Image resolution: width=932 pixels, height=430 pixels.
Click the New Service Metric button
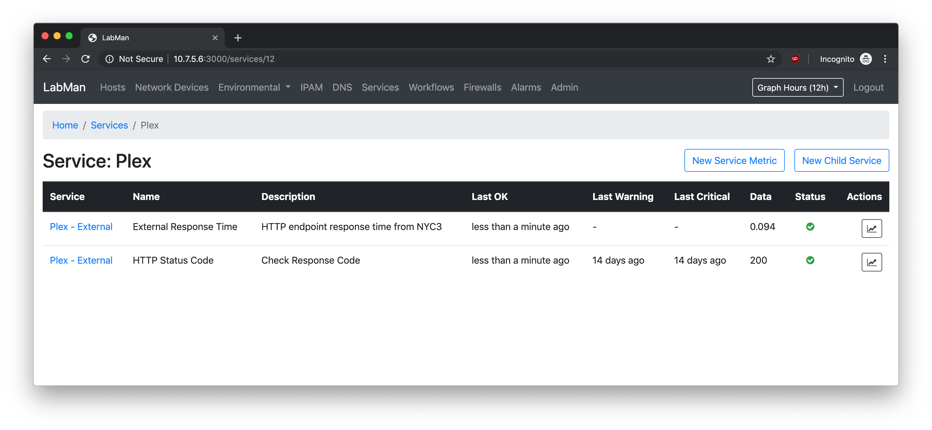734,161
